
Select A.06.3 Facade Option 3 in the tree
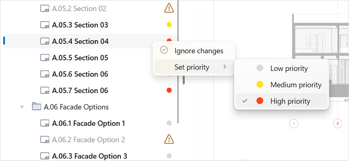click(89, 156)
